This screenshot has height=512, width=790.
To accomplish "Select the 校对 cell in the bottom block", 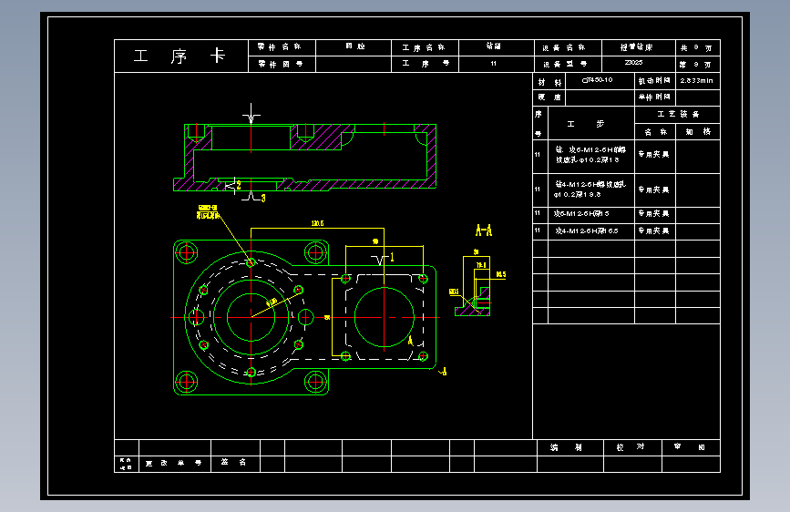I will [632, 447].
